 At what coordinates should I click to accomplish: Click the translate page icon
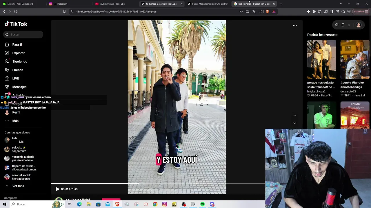254,12
